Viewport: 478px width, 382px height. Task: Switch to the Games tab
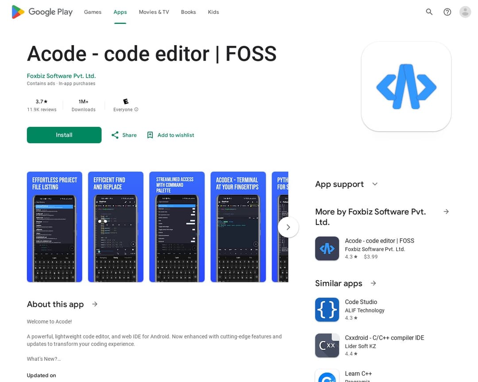click(x=93, y=12)
